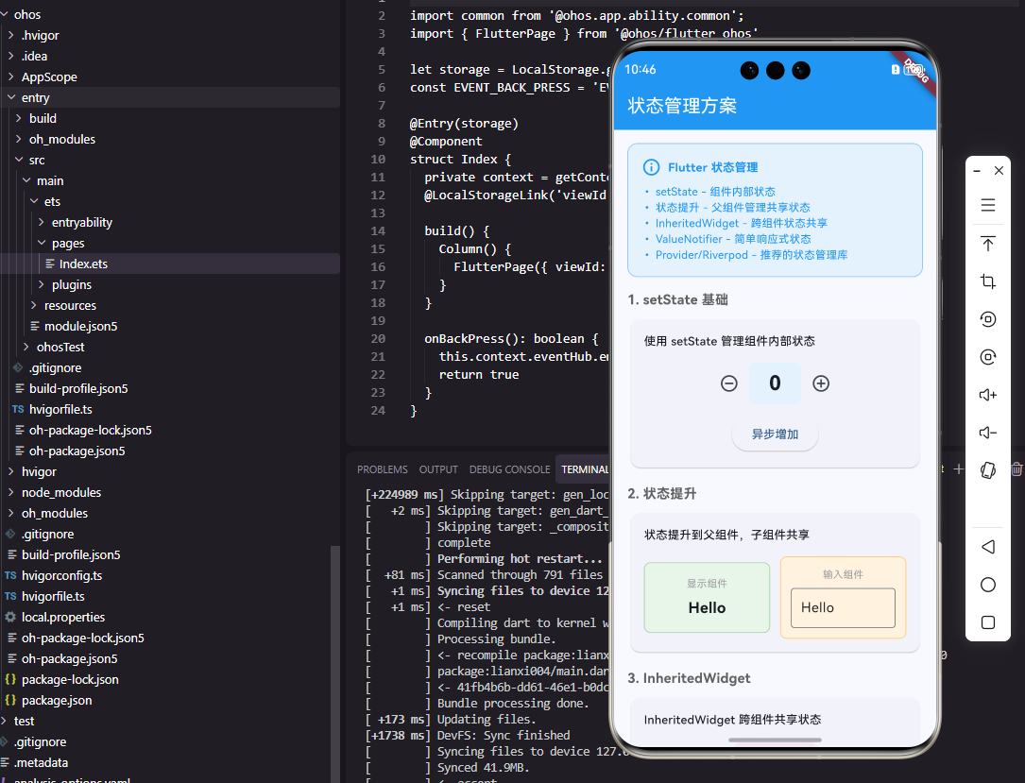
Task: Open module.json5 file
Action: [x=80, y=326]
